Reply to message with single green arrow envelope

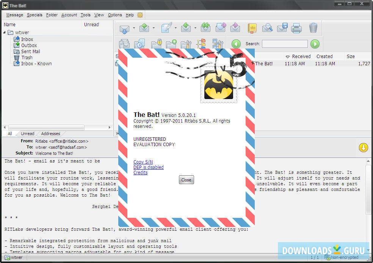(x=186, y=28)
